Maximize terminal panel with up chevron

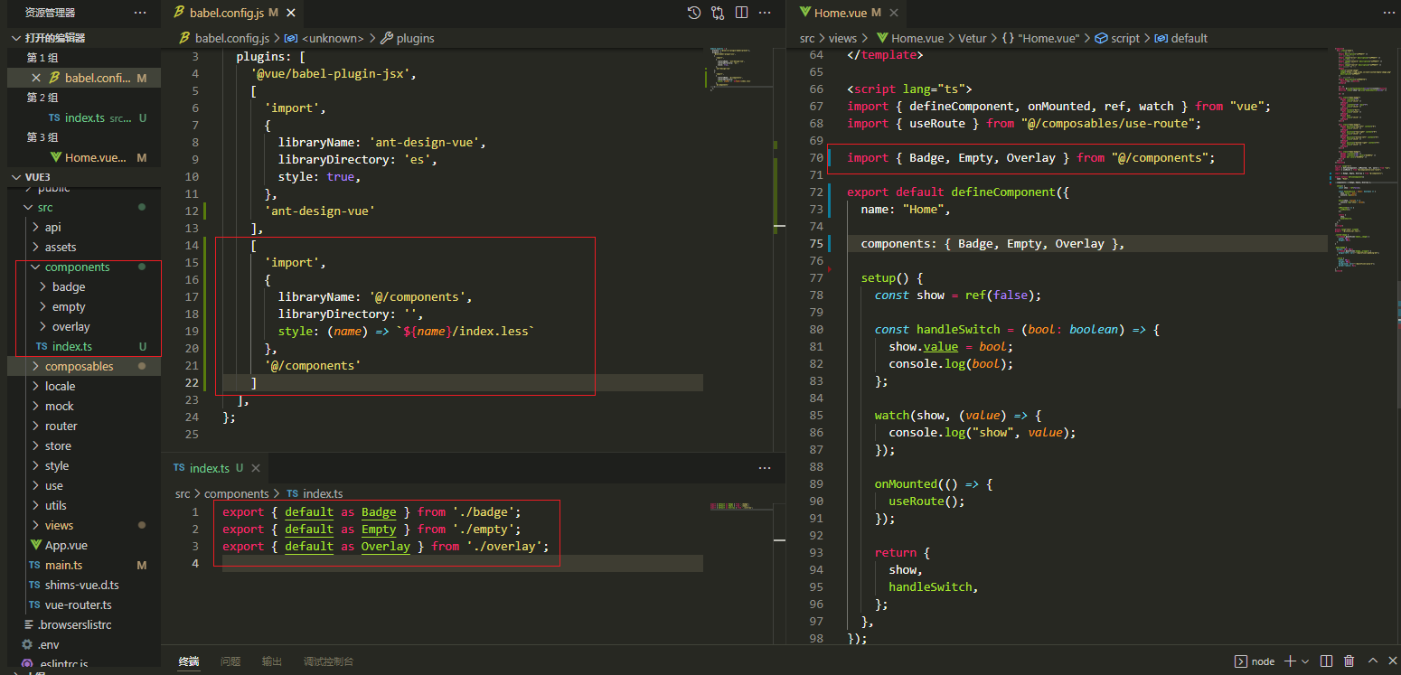click(x=1372, y=661)
